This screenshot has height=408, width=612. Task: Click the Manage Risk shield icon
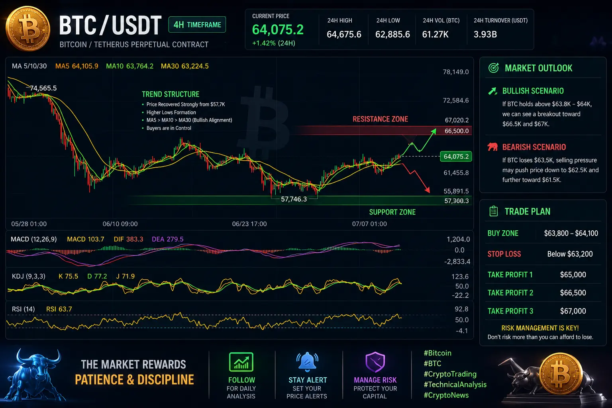click(375, 362)
